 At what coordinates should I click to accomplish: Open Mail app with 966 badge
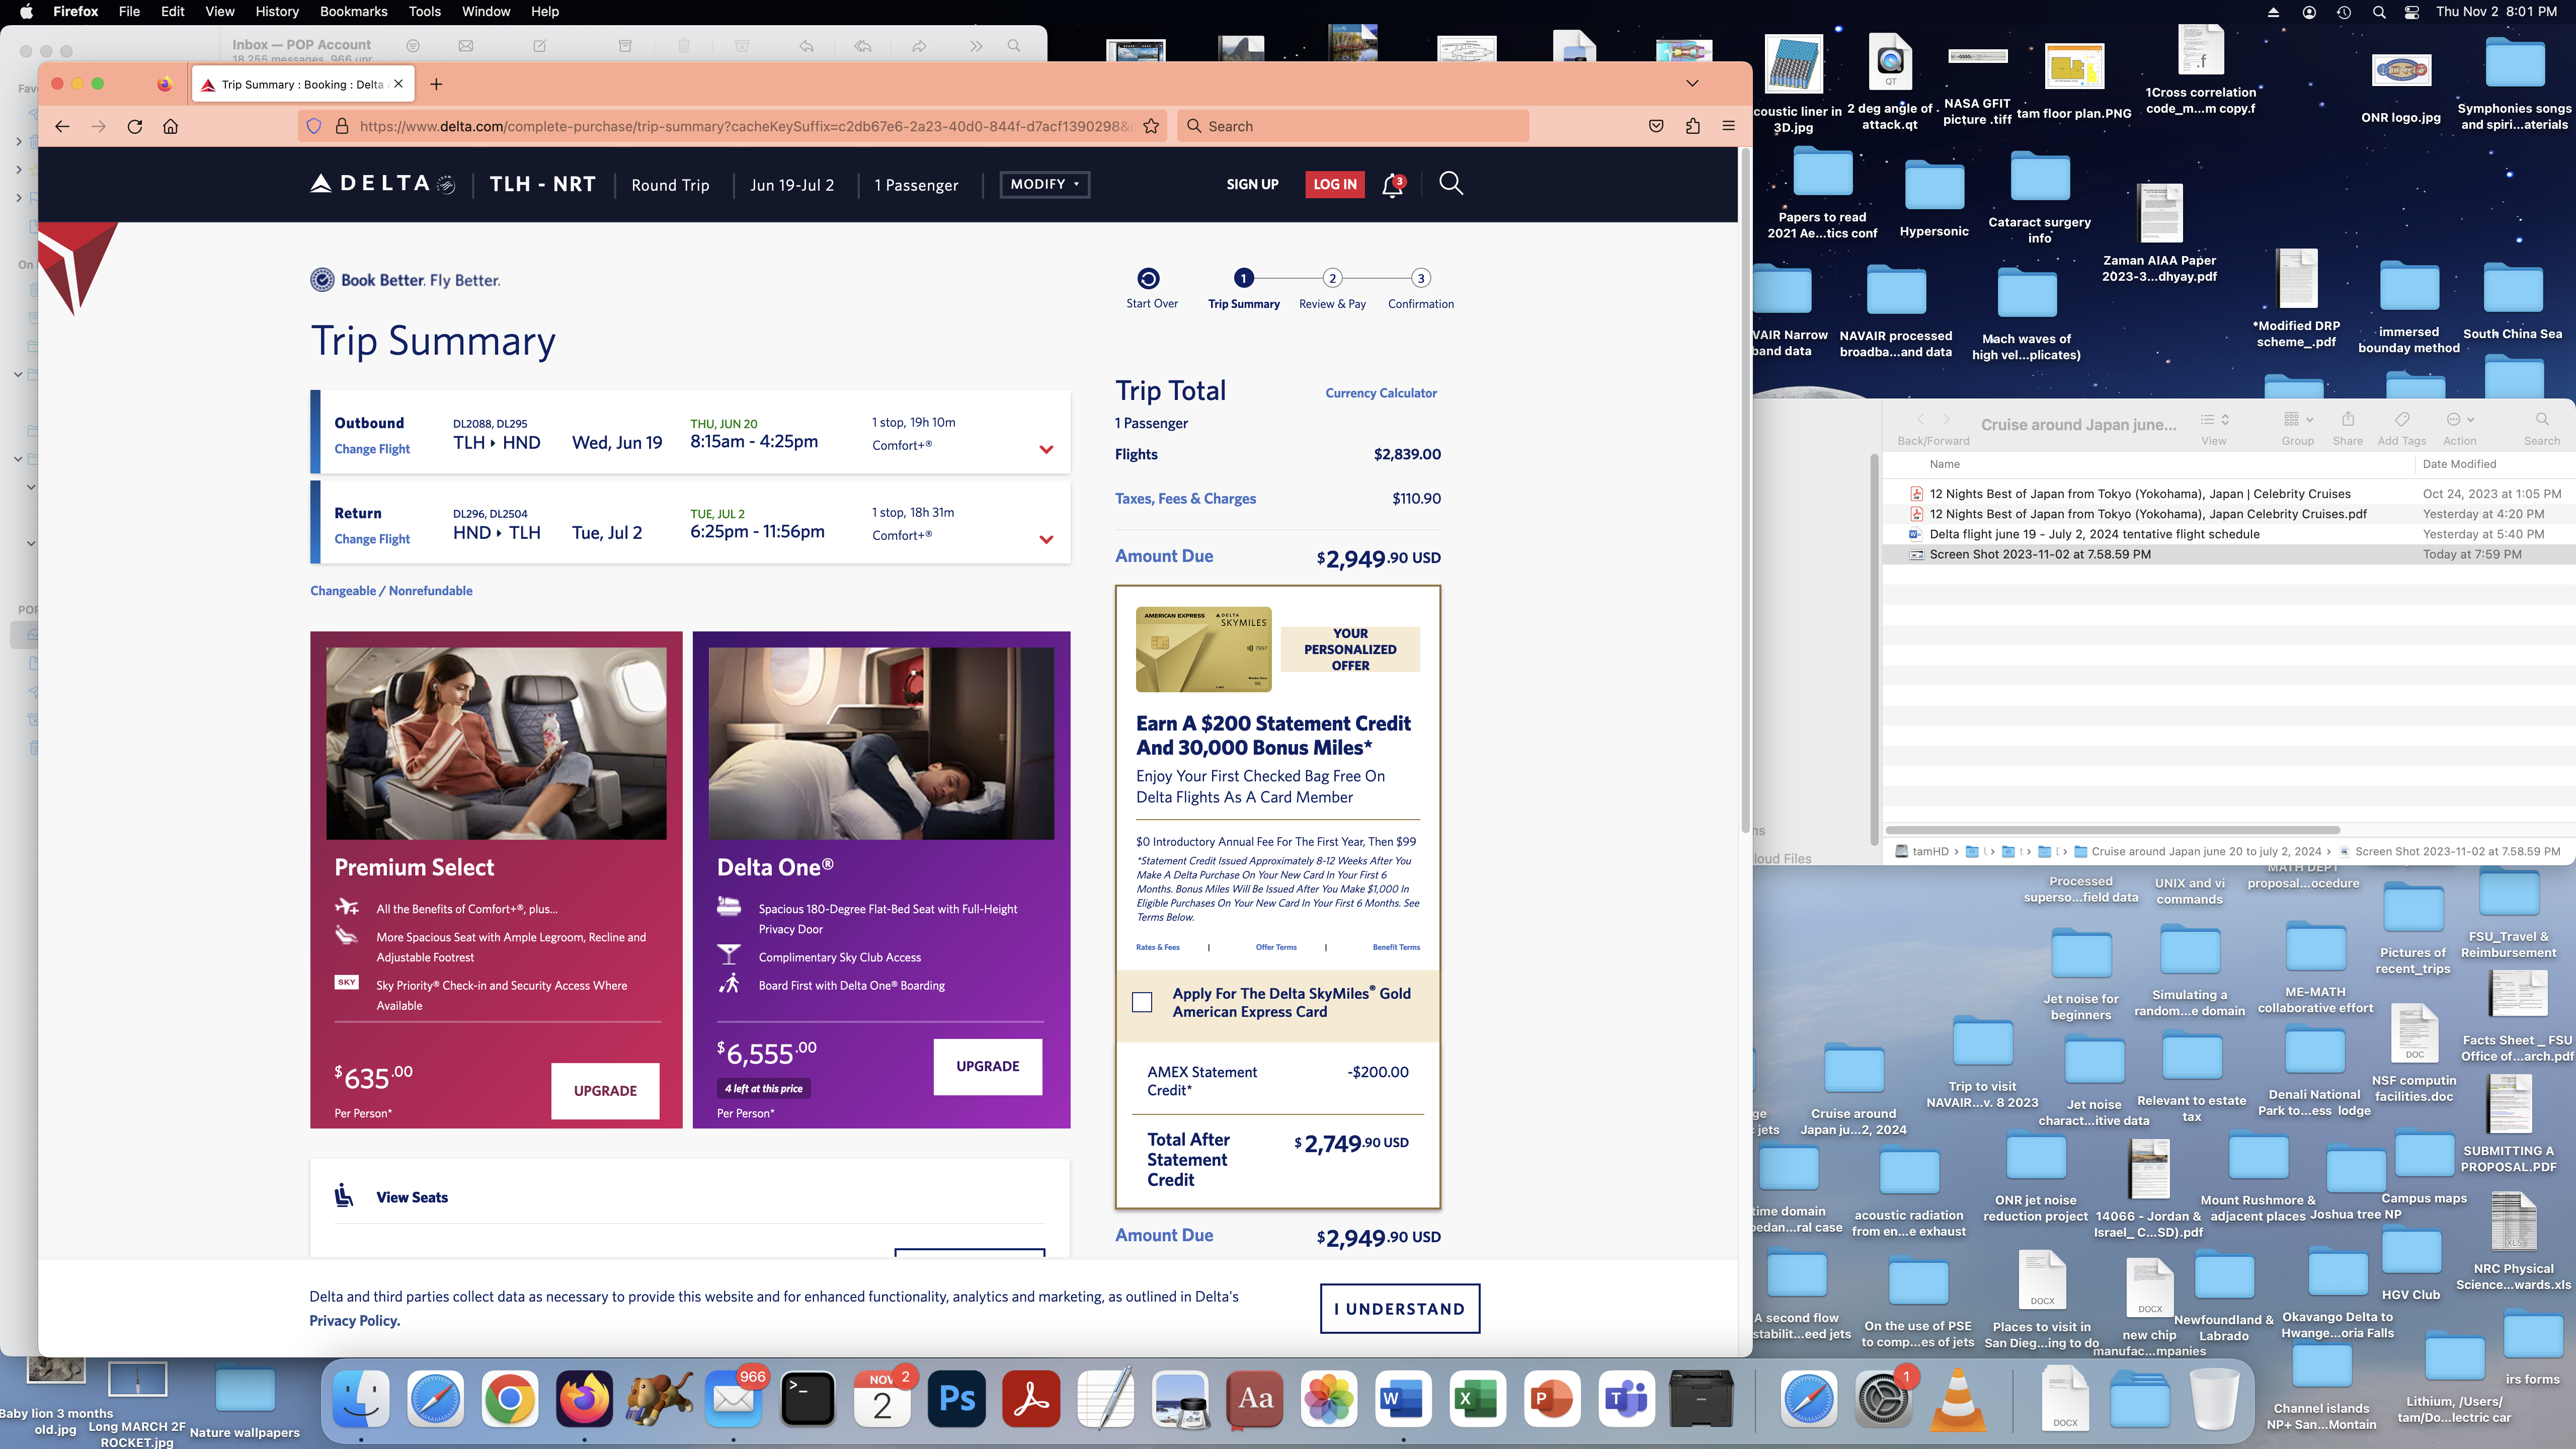coord(733,1398)
